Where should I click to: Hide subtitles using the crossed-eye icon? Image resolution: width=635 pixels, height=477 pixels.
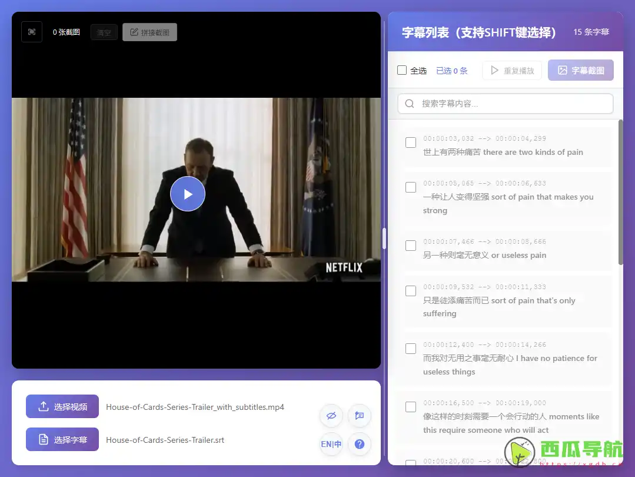331,416
